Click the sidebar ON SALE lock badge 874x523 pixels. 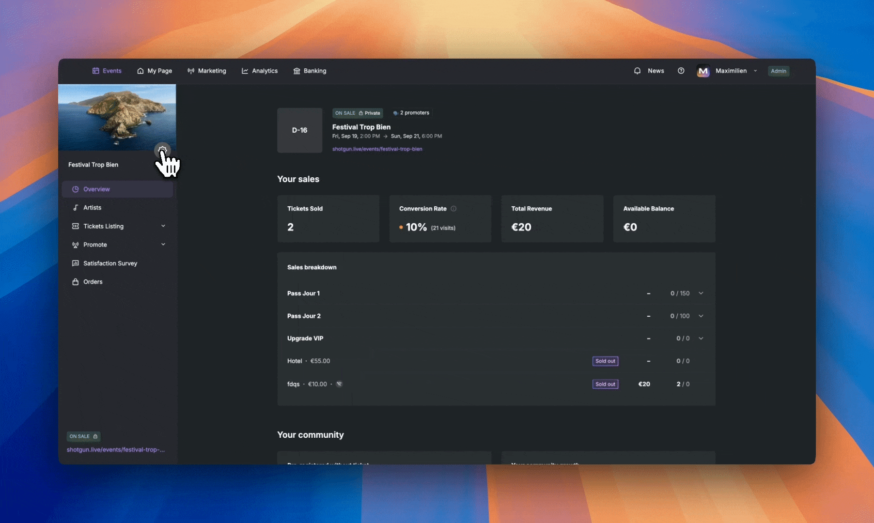[83, 436]
